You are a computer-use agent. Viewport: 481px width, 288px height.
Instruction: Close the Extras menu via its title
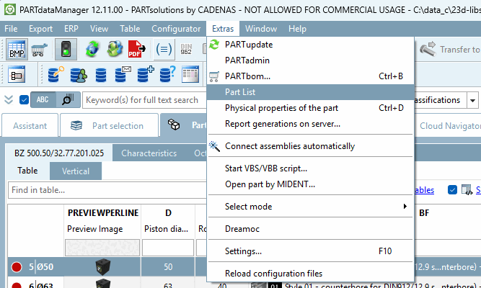[x=223, y=29]
